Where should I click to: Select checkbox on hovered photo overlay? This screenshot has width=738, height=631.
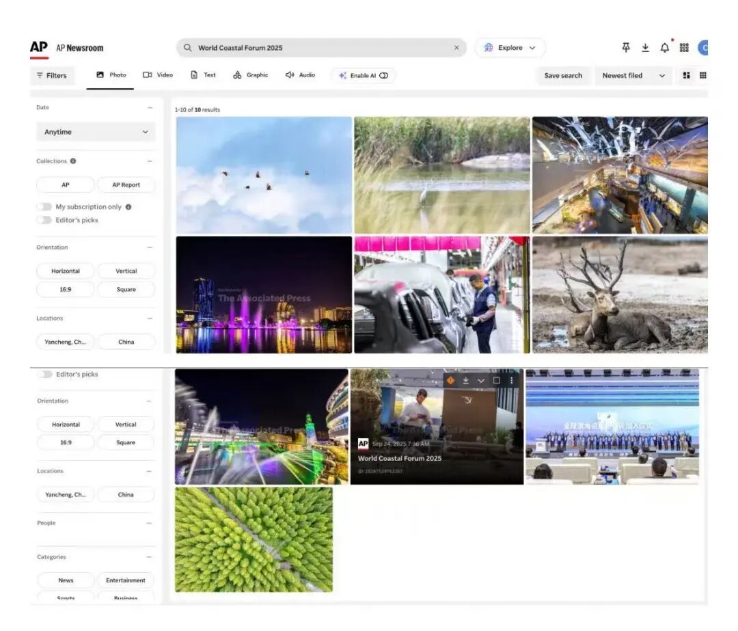pos(496,380)
